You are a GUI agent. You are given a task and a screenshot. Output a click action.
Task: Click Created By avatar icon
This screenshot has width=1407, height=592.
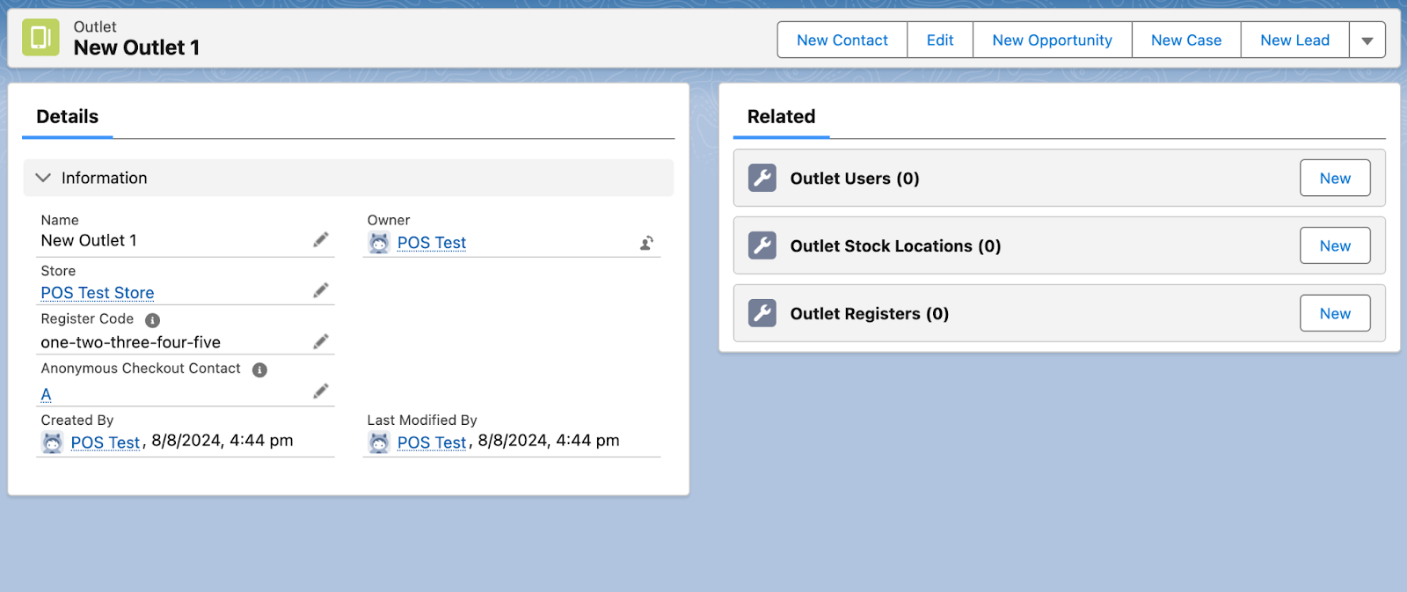(x=53, y=442)
